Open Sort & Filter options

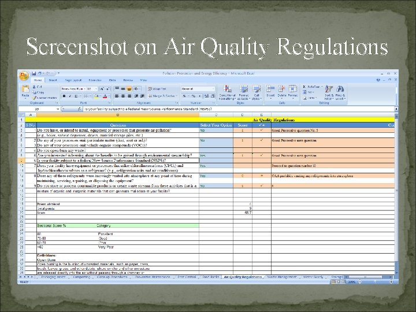(x=329, y=92)
